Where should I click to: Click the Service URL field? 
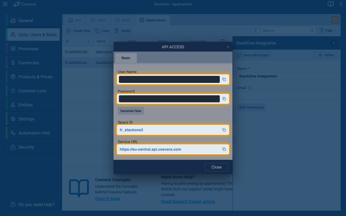173,149
